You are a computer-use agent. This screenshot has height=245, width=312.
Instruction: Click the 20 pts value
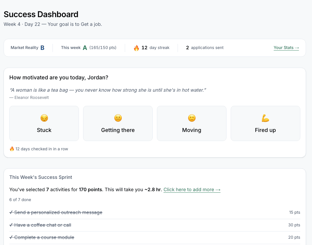coord(294,237)
